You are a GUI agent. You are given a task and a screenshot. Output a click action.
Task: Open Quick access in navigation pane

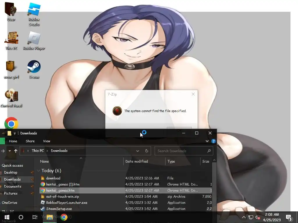click(12, 165)
